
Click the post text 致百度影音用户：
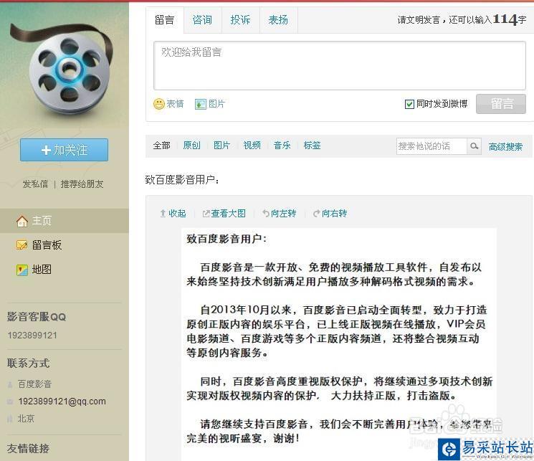[x=182, y=179]
